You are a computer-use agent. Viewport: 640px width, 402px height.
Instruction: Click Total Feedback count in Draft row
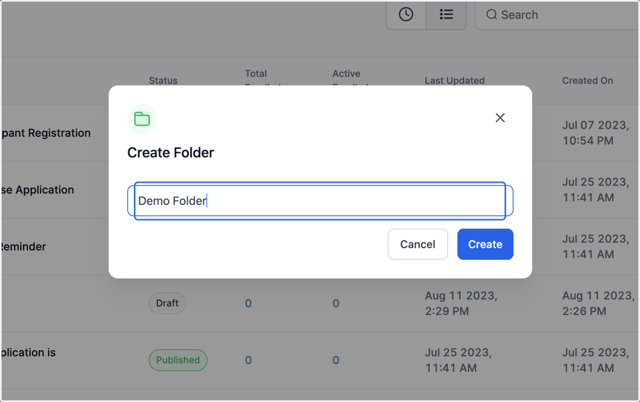(248, 303)
